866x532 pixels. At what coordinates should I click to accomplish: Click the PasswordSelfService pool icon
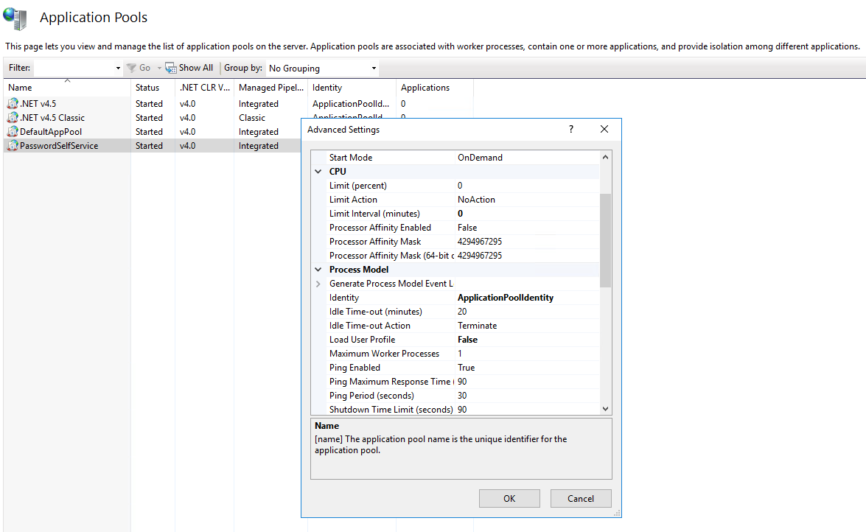click(13, 146)
